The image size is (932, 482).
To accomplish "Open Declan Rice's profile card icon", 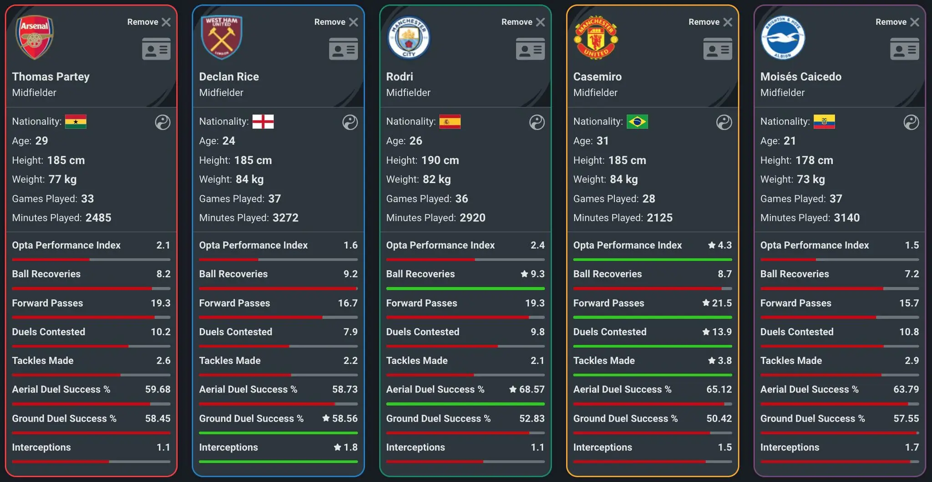I will coord(343,49).
